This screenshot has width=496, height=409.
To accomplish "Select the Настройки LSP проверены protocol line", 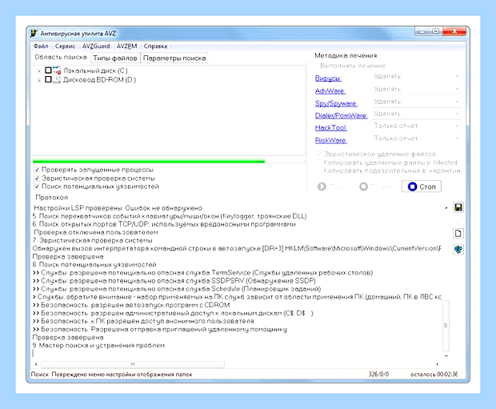I will [x=118, y=208].
